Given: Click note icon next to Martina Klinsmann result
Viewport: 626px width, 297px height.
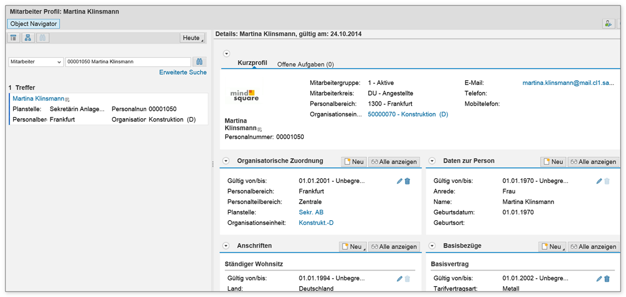Looking at the screenshot, I should click(x=67, y=99).
